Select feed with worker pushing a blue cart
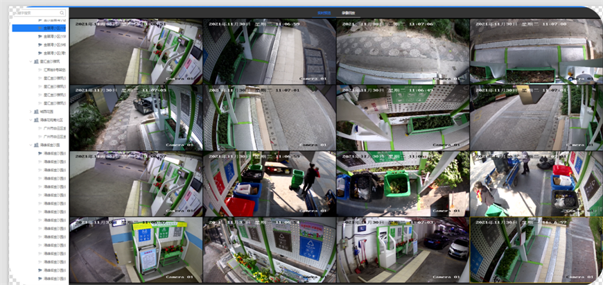 click(536, 184)
